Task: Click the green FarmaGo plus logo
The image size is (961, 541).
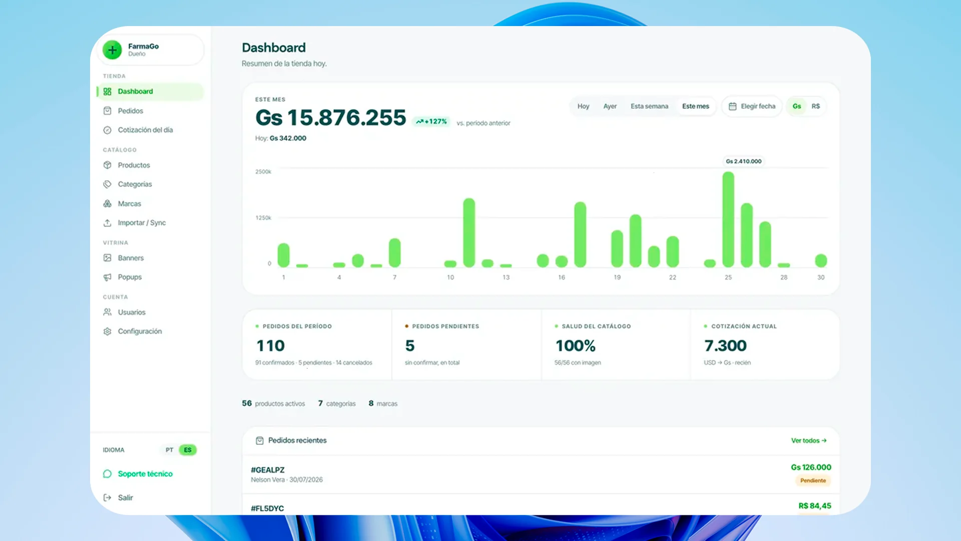Action: (x=112, y=50)
